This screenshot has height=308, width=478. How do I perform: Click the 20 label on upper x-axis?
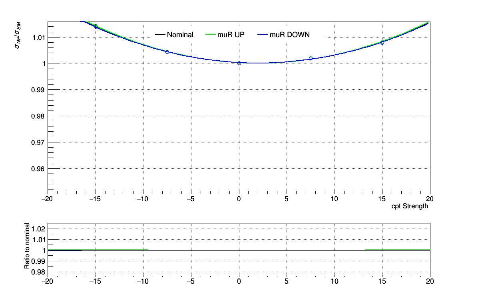point(430,199)
